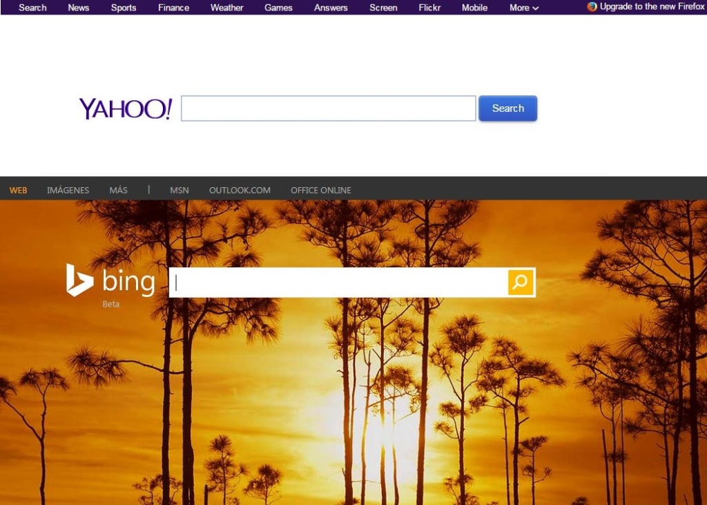Click the blue Yahoo Search button
This screenshot has width=707, height=505.
(x=507, y=108)
